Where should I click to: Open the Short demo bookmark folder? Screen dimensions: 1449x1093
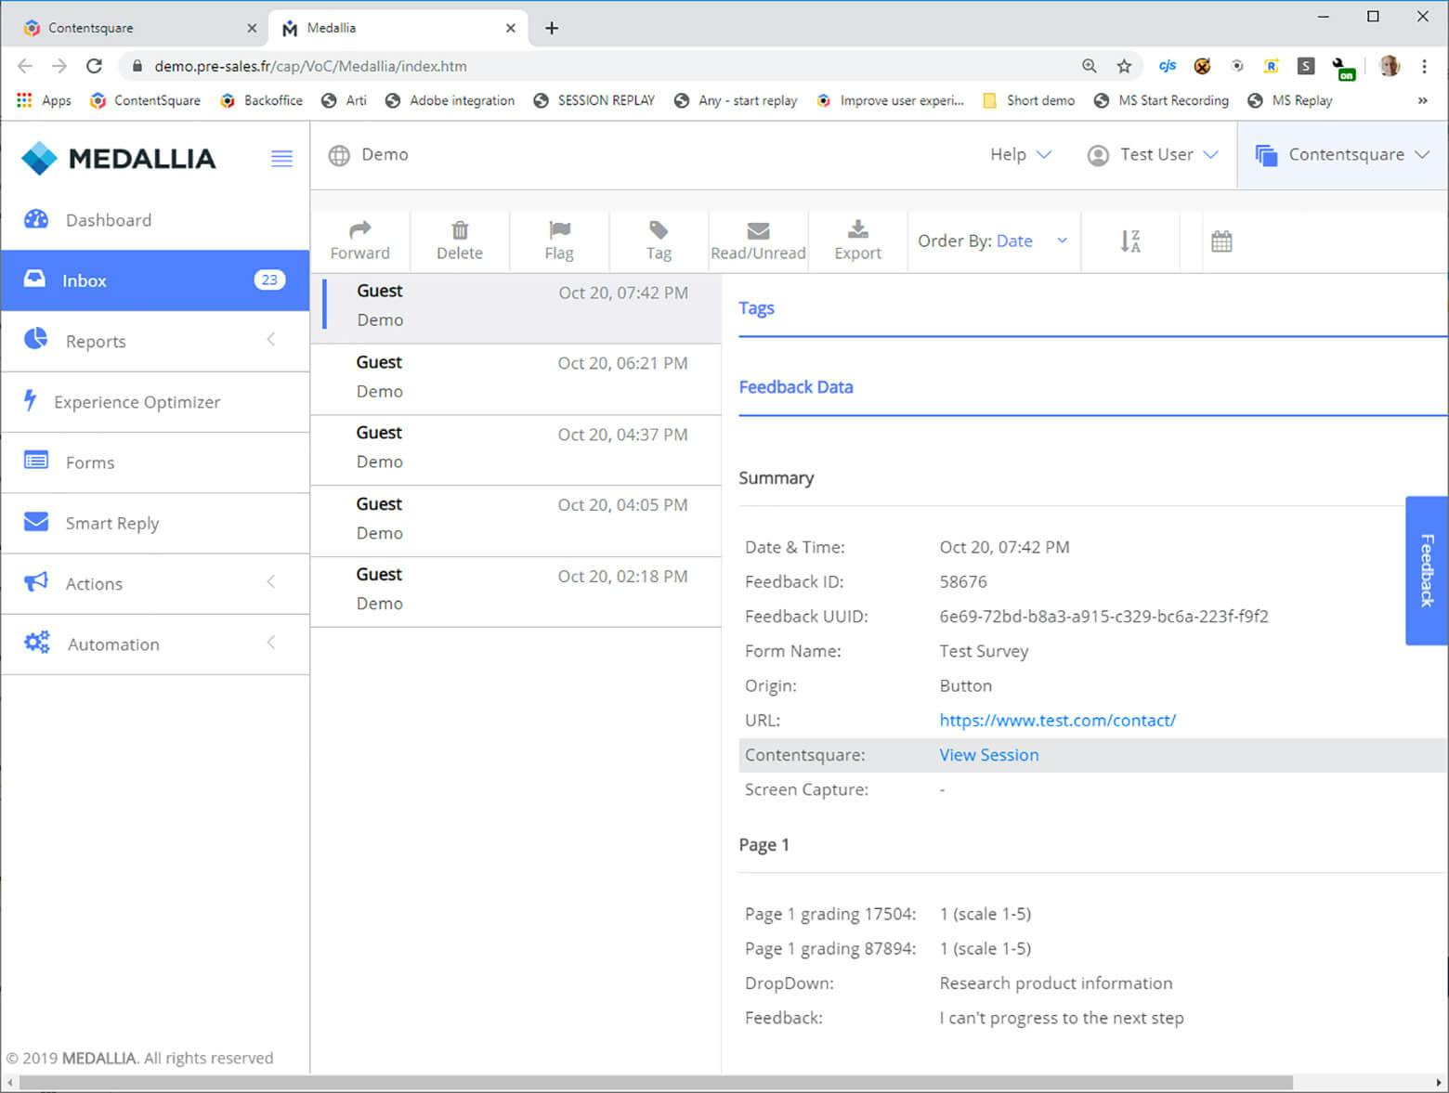[1029, 100]
